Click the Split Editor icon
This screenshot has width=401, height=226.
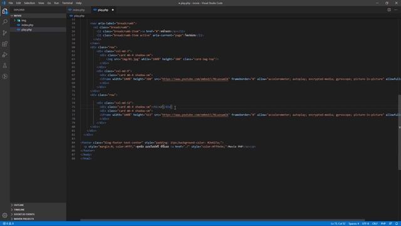coord(389,10)
